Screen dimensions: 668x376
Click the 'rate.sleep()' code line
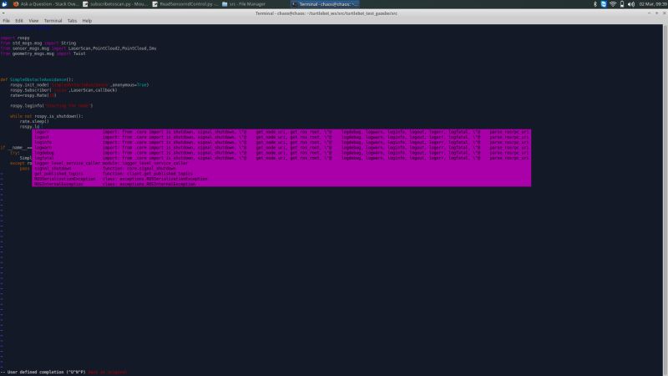(x=34, y=121)
